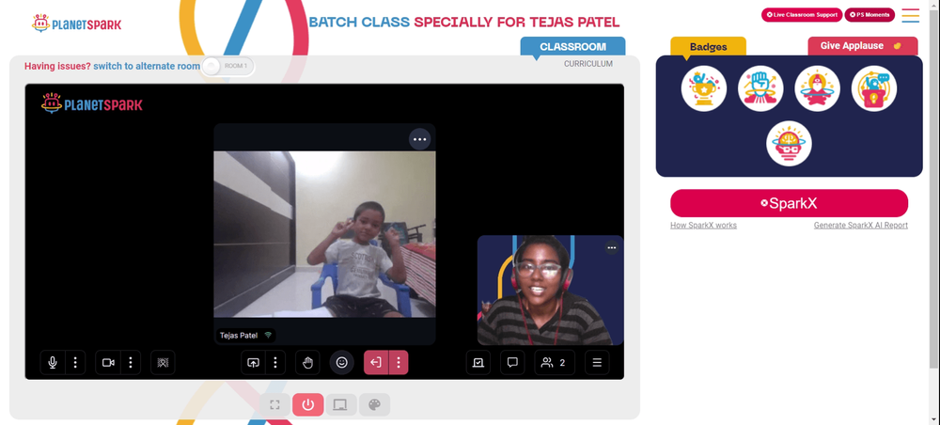
Task: Open the whiteboard tool
Action: click(x=478, y=363)
